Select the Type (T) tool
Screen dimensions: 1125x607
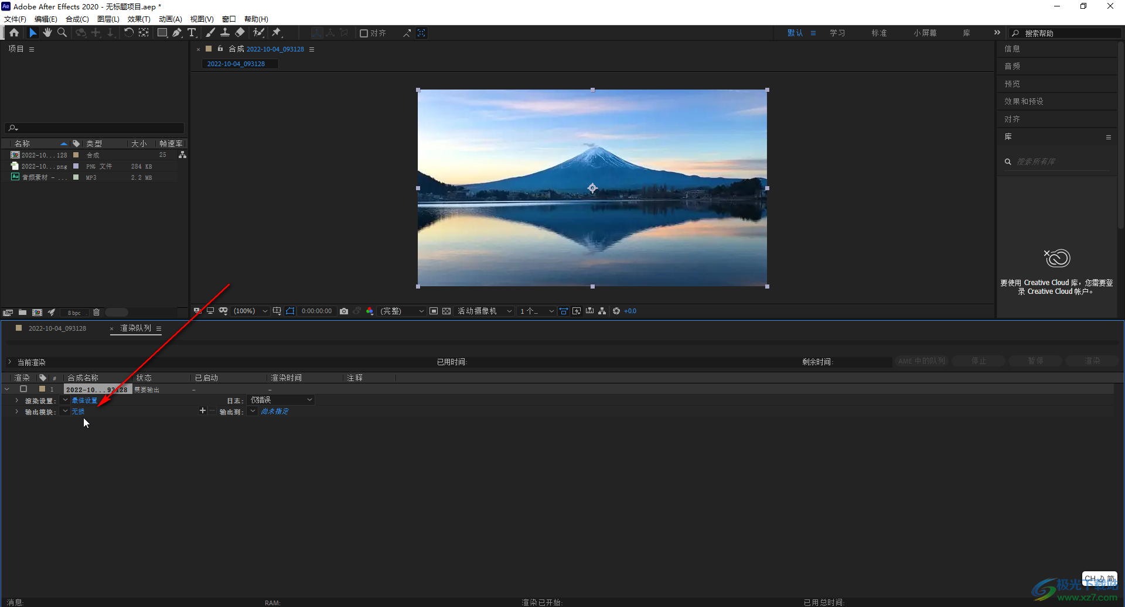pyautogui.click(x=192, y=33)
